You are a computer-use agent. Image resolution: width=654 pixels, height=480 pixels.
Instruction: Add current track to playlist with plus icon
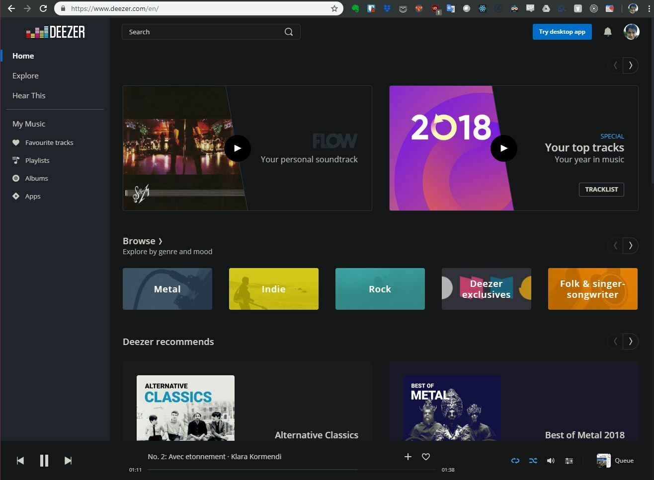coord(408,457)
